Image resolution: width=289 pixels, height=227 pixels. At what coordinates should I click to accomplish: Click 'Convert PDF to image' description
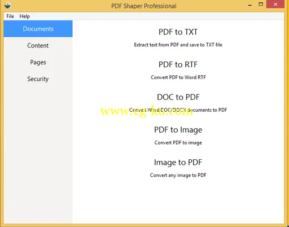[178, 143]
